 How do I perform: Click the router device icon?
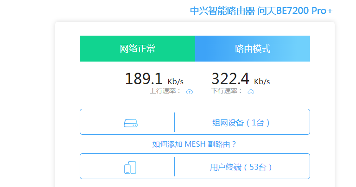131,123
